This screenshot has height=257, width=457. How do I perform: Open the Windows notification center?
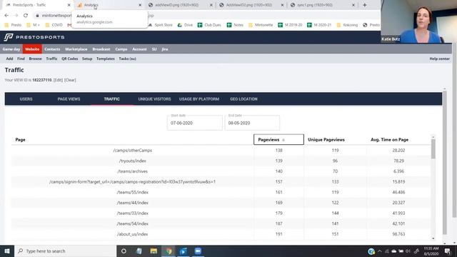tap(448, 251)
